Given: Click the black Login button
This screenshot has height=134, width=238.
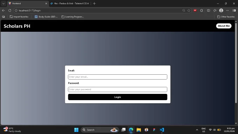Looking at the screenshot, I should (118, 97).
